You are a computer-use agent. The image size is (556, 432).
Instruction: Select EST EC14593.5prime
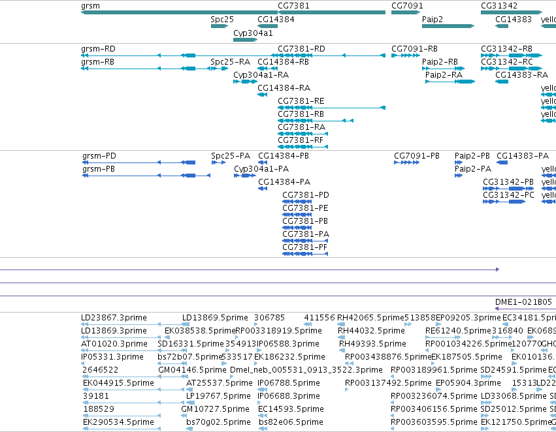click(291, 409)
